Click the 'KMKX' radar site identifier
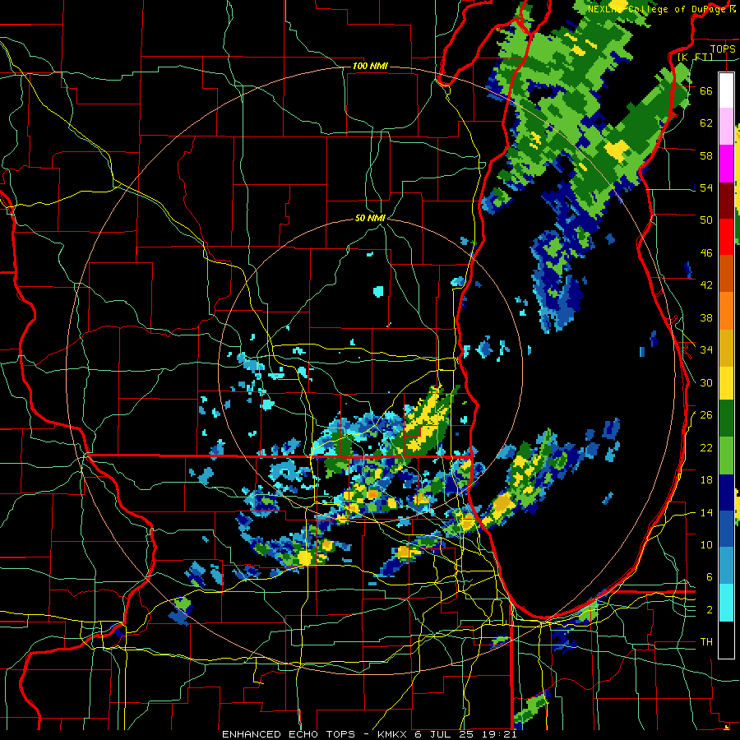This screenshot has width=740, height=740. (x=394, y=734)
